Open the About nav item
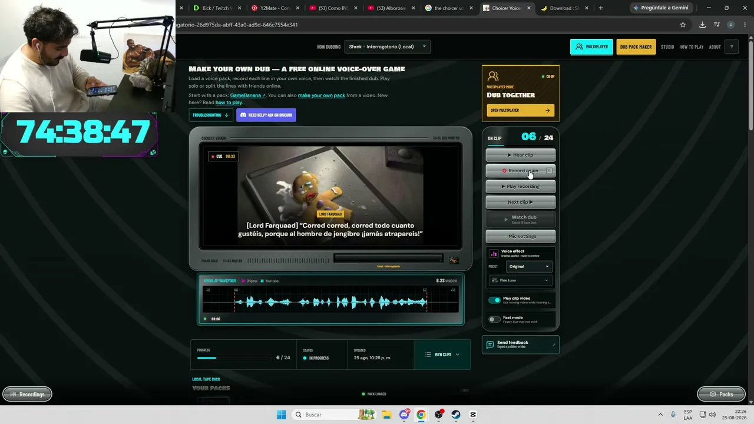 715,47
